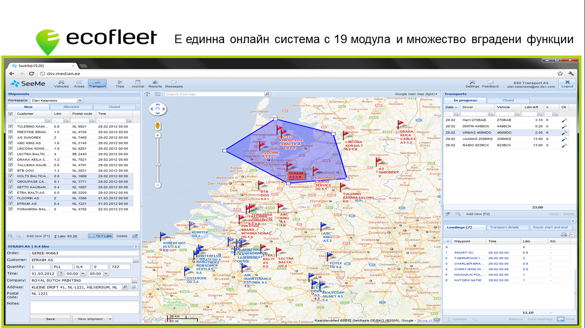The width and height of the screenshot is (585, 328).
Task: Sort transports by the Date column
Action: 451,107
